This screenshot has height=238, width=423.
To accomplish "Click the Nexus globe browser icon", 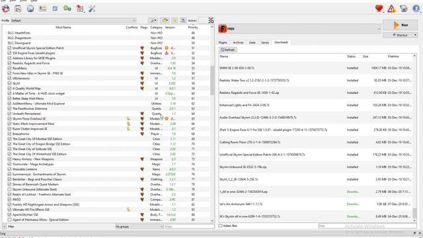I will (30, 9).
